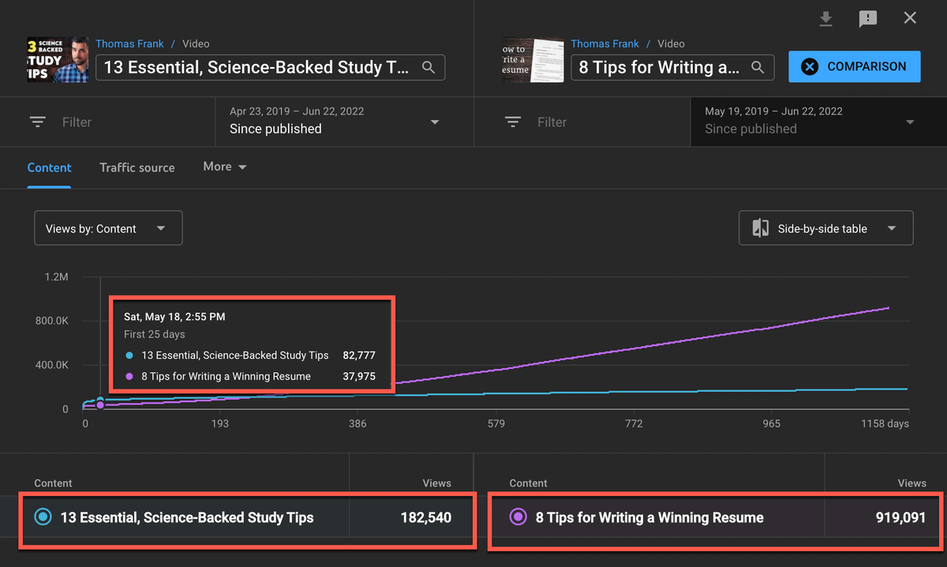This screenshot has width=947, height=567.
Task: Toggle the 13 Essential Study Tips radio button
Action: 43,517
